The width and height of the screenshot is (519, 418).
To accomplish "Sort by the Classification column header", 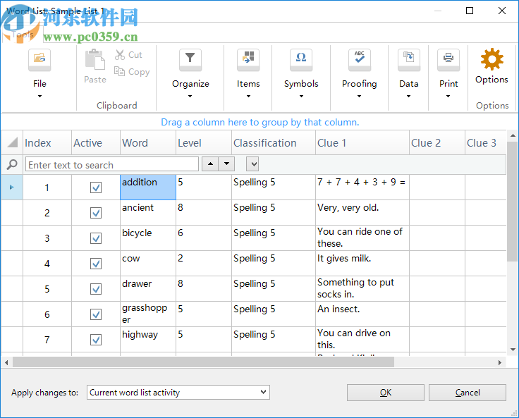I will point(274,142).
